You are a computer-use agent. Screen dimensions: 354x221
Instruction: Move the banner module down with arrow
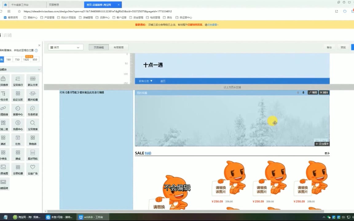pyautogui.click(x=303, y=92)
